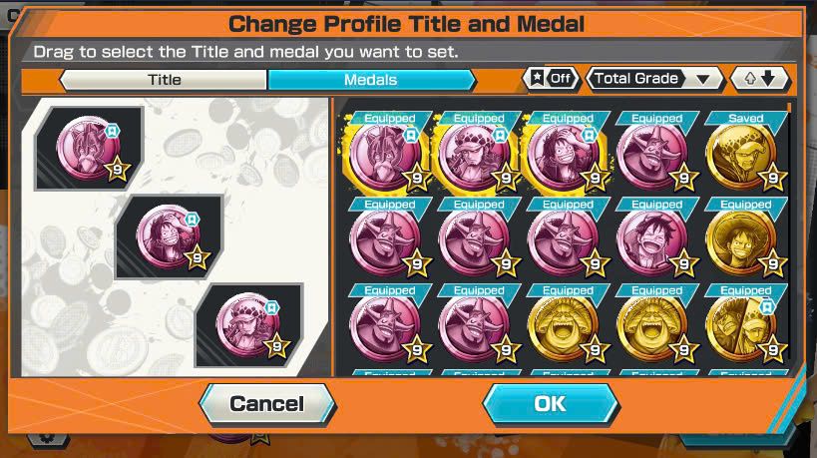
Task: Click the equipped horse medal slot on left panel
Action: [x=90, y=149]
